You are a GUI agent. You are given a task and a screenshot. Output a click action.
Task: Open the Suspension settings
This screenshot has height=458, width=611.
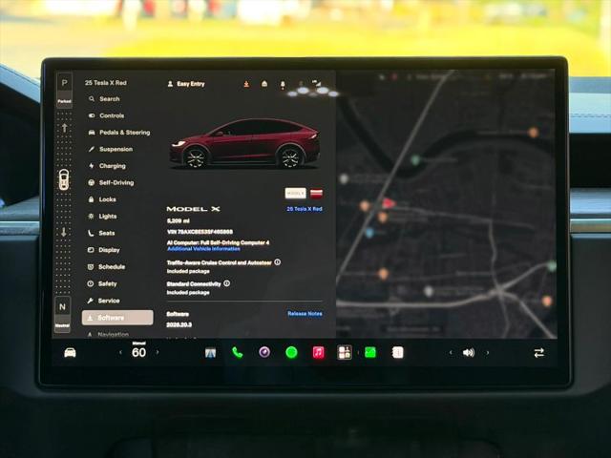(x=111, y=149)
